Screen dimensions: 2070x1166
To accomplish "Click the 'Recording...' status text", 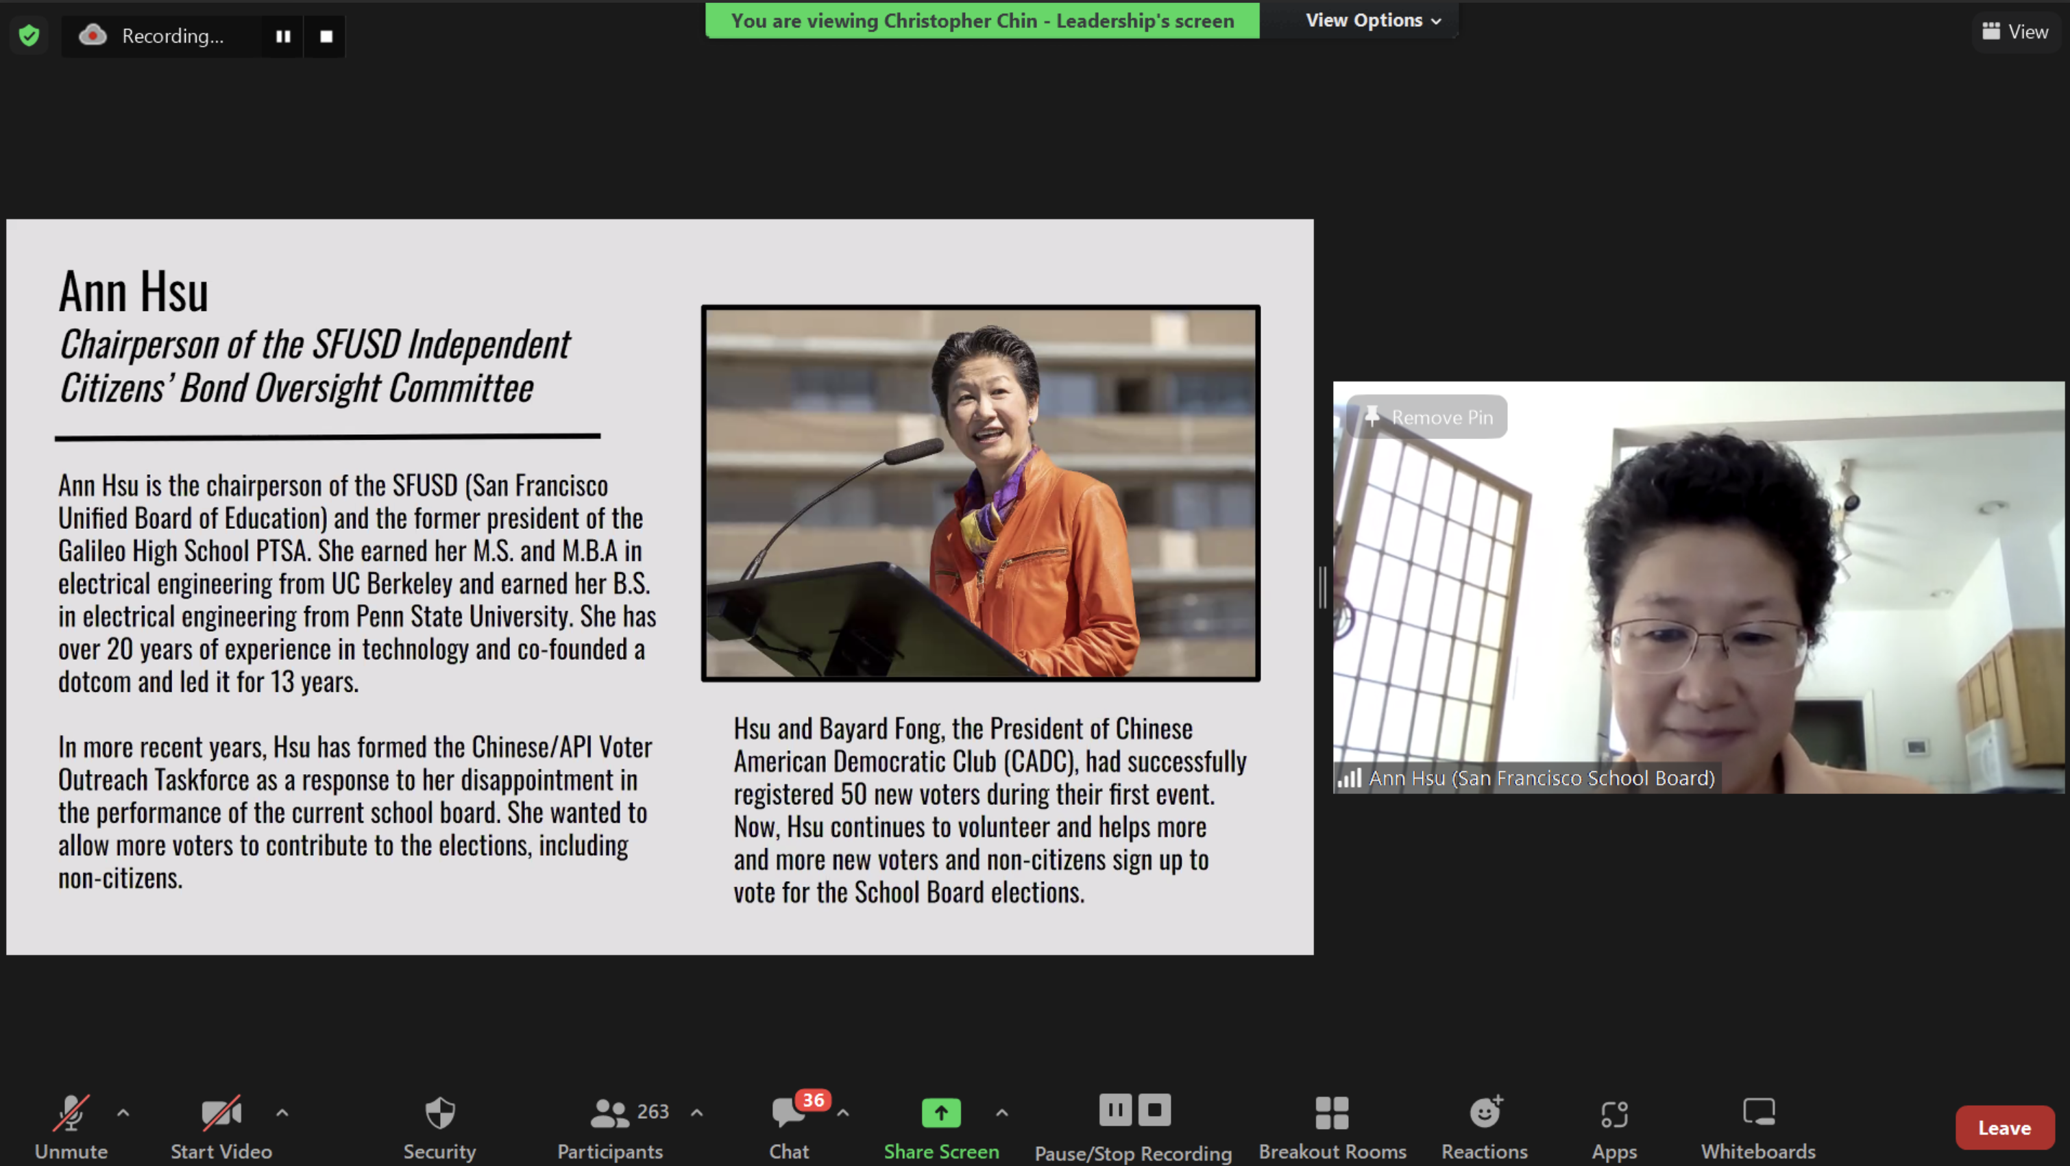I will coord(173,36).
